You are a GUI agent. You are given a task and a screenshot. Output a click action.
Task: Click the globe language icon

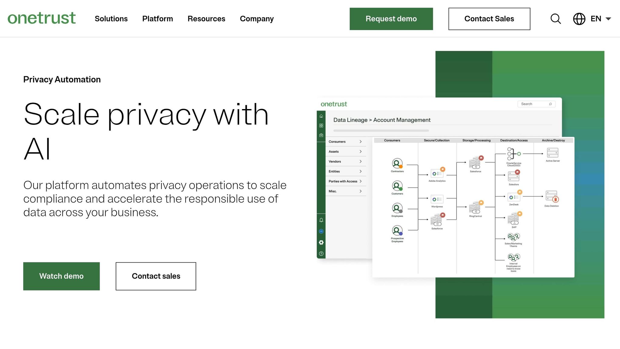[579, 19]
